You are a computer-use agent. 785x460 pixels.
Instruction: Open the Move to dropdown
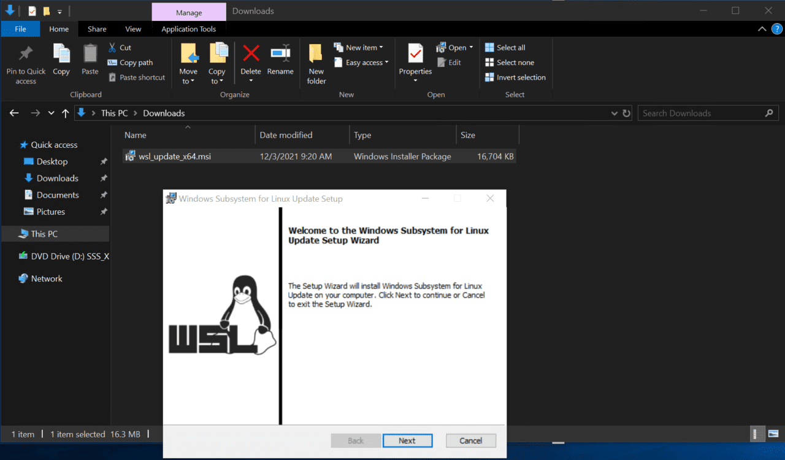188,61
